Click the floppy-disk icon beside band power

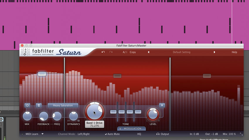pyautogui.click(x=39, y=105)
